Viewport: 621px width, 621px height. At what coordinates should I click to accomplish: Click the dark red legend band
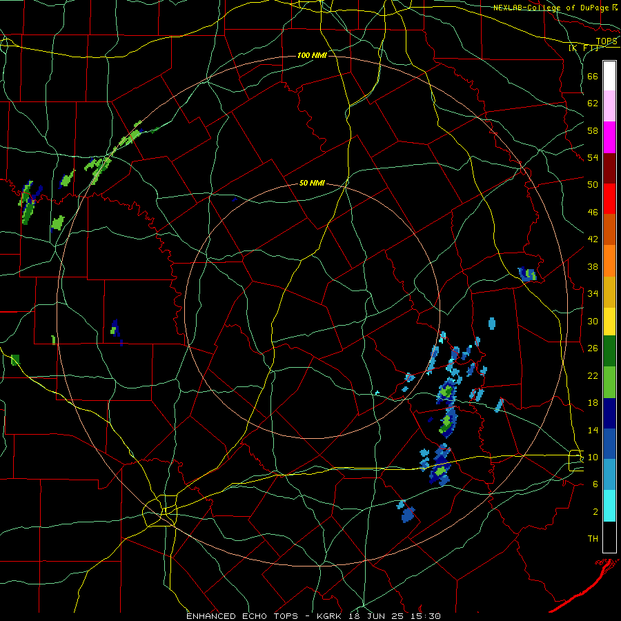pos(609,168)
